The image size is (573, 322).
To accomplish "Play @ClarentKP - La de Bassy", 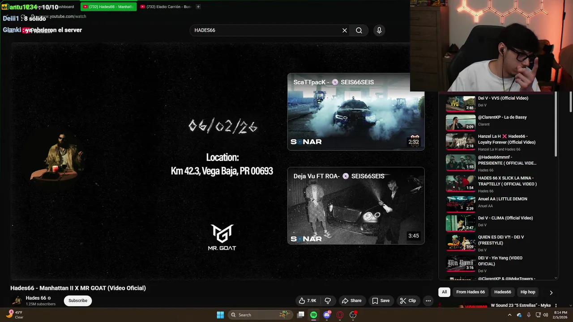I will click(502, 117).
